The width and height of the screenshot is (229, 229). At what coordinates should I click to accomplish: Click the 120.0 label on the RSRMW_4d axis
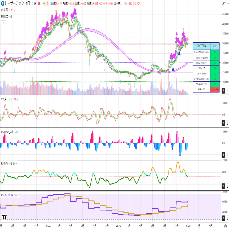coord(225,160)
